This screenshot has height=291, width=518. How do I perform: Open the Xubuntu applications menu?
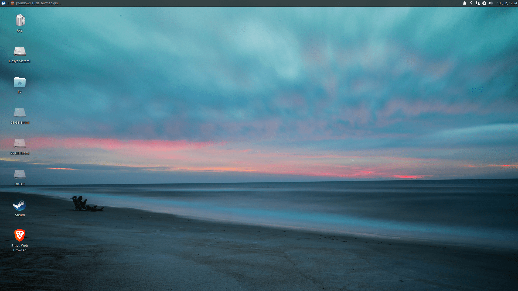pos(4,3)
